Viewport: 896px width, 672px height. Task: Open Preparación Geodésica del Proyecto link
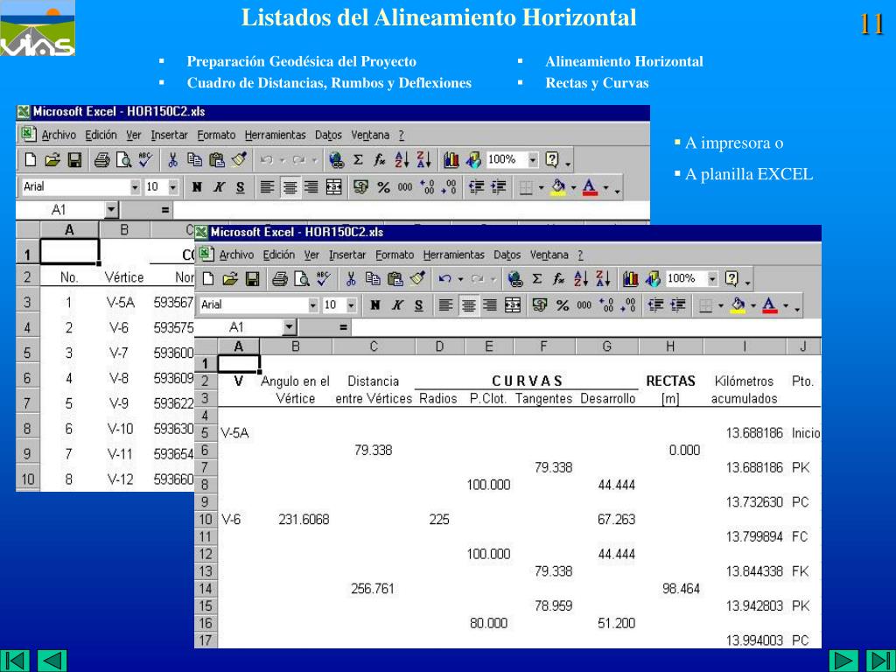(x=301, y=61)
